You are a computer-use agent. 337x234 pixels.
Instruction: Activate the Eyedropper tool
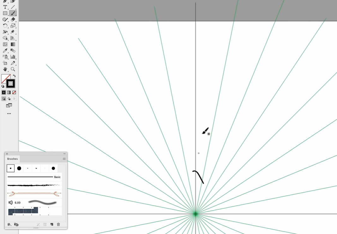pos(5,51)
